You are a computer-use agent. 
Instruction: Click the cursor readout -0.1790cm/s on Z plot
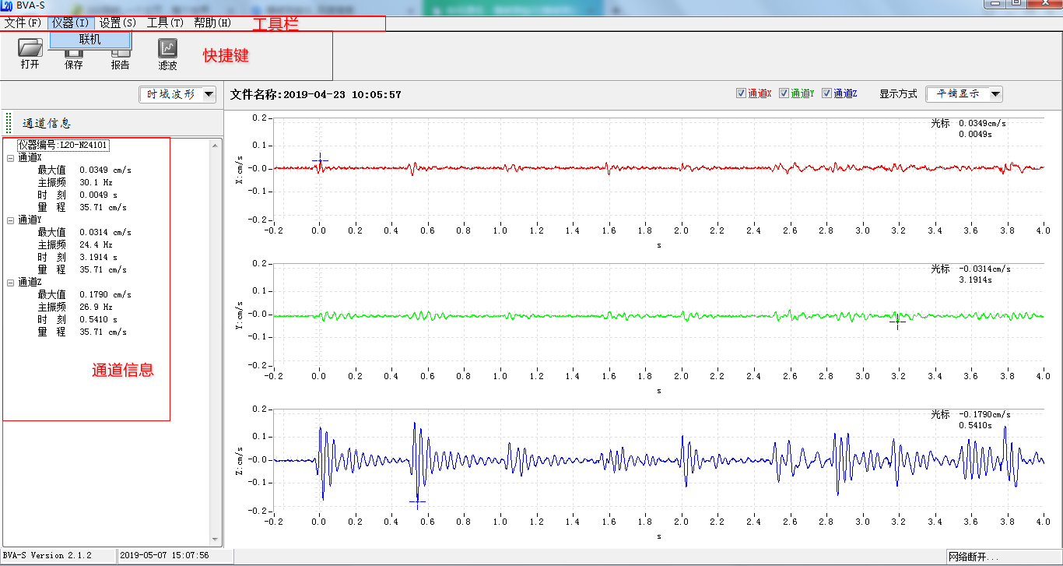tap(984, 414)
